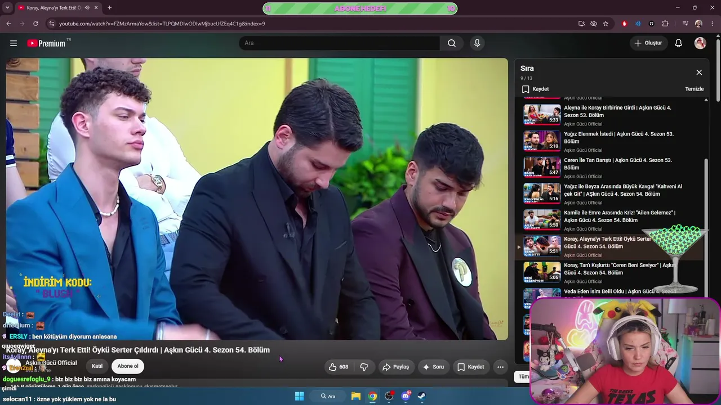This screenshot has height=405, width=721.
Task: Bookmark this page with the star
Action: 606,24
